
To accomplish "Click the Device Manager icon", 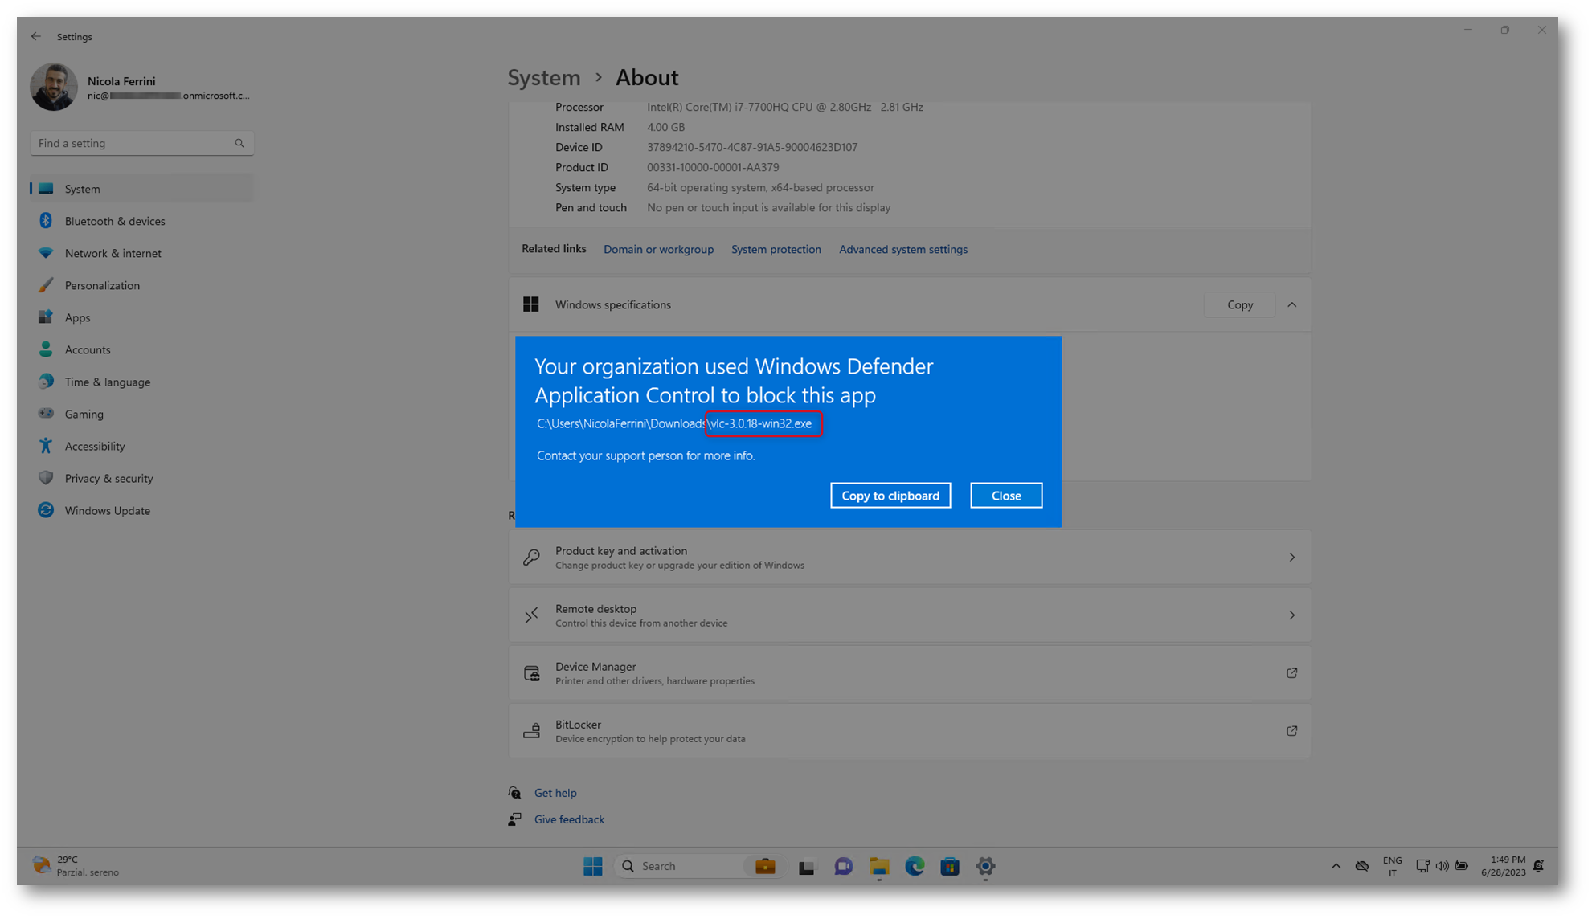I will [x=531, y=673].
